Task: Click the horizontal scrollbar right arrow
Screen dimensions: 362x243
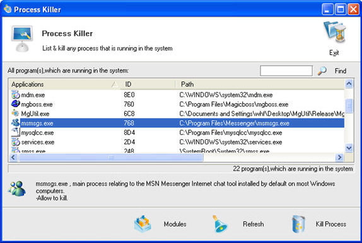Action: tap(339, 157)
